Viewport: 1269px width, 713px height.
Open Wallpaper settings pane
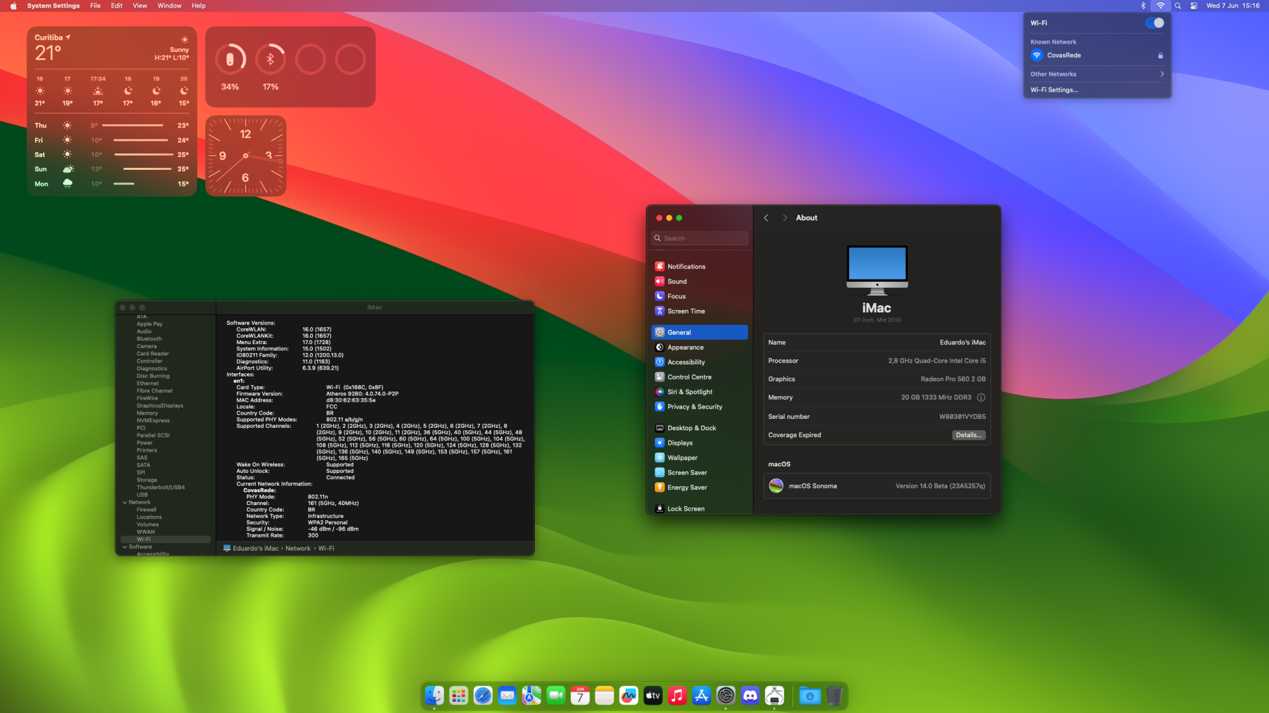682,458
